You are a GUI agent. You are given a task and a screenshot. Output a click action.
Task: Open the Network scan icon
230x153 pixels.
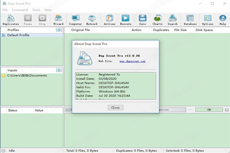click(92, 19)
